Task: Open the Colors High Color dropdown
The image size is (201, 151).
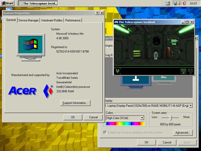Action: point(142,118)
